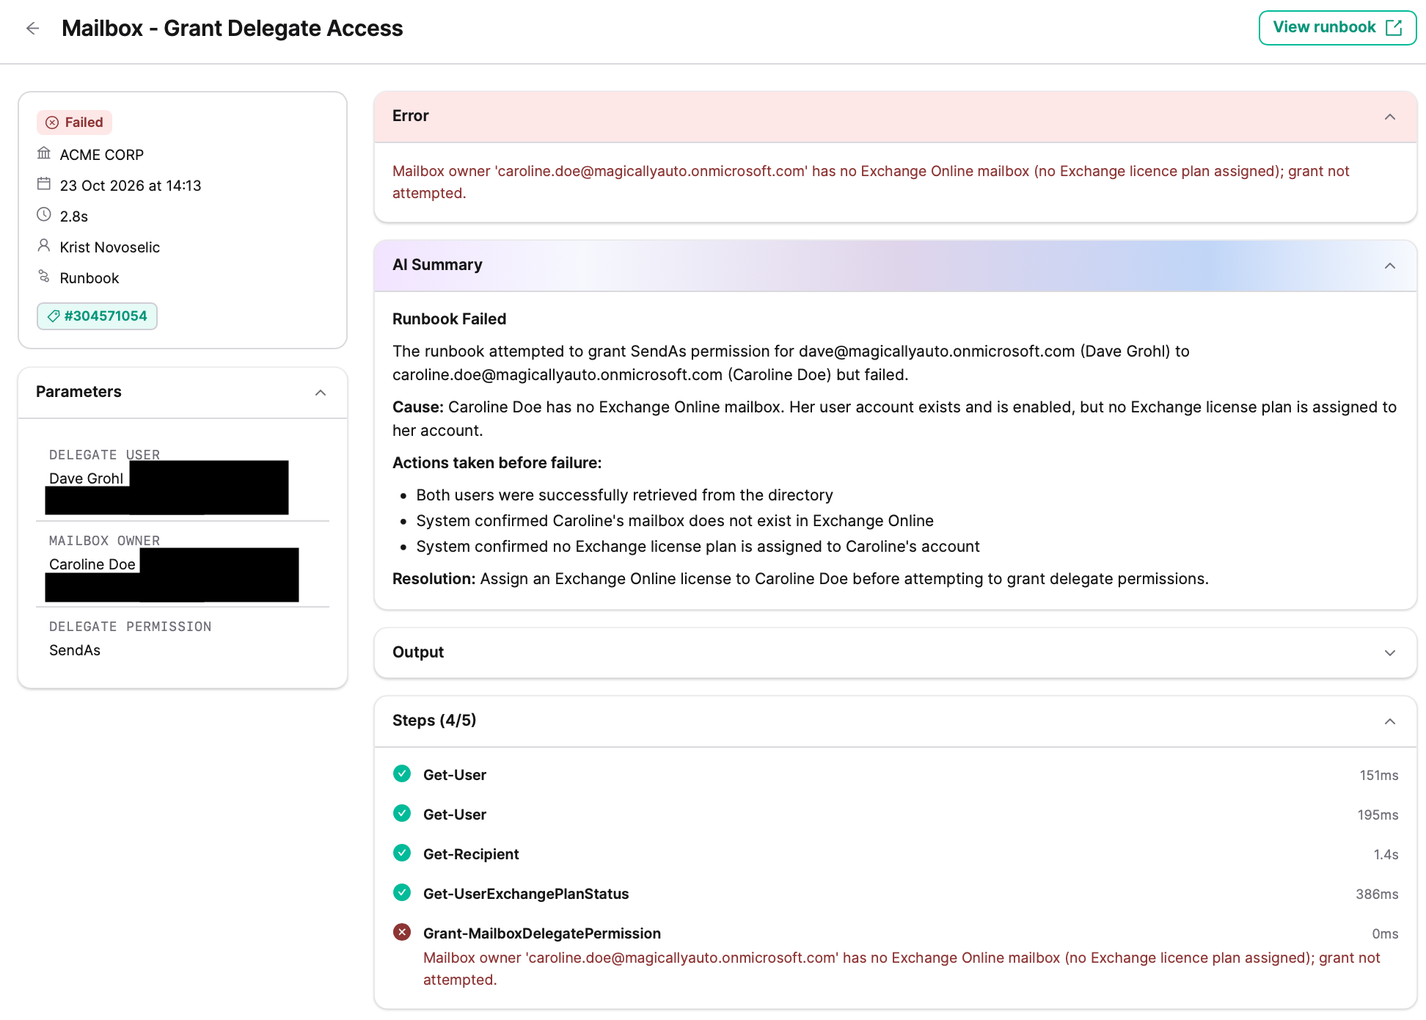Select the Grant-MailboxDelegatePermission step name
Viewport: 1426px width, 1020px height.
542,933
